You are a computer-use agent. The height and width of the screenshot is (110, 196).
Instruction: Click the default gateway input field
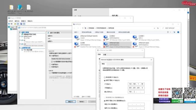tap(136, 92)
